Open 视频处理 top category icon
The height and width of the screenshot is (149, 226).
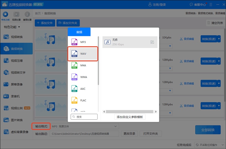coord(16,16)
